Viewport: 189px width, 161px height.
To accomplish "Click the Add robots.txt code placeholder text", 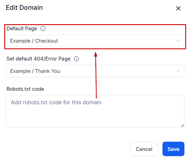I will [x=56, y=103].
